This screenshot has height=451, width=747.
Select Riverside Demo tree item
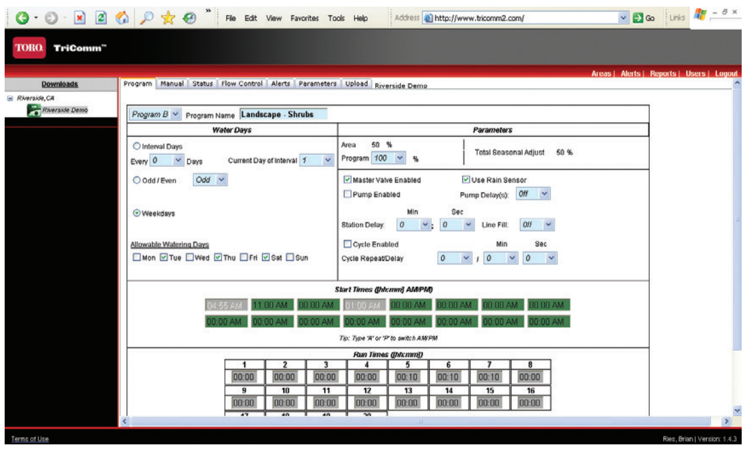65,110
